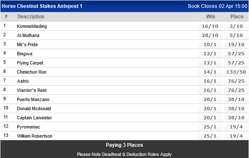249x158 pixels.
Task: Select Kommetdieding win odds 16/10
Action: tap(210, 26)
